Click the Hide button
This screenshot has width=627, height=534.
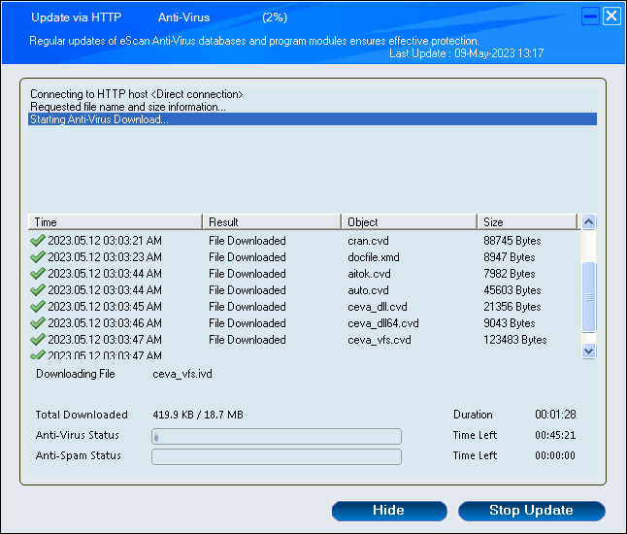pyautogui.click(x=389, y=511)
